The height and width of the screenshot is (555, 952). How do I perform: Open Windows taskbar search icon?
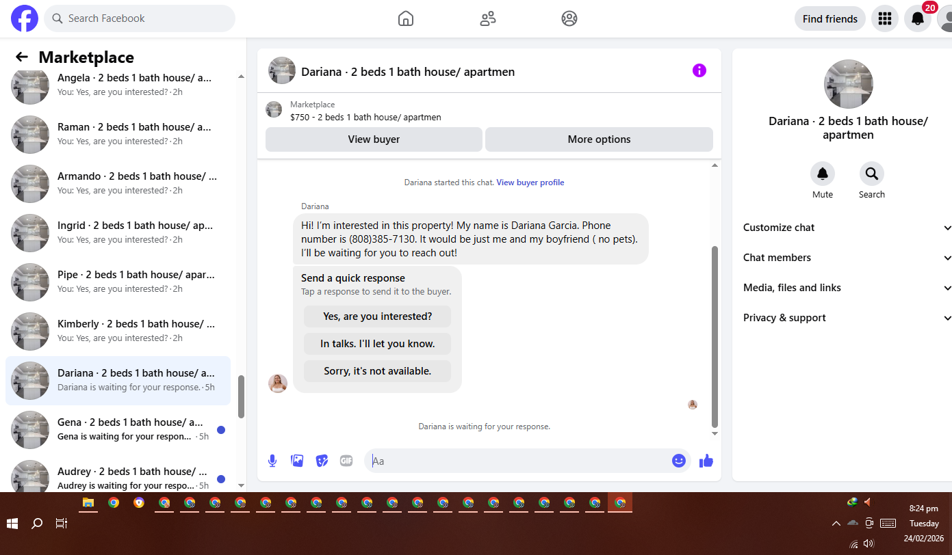pyautogui.click(x=37, y=524)
